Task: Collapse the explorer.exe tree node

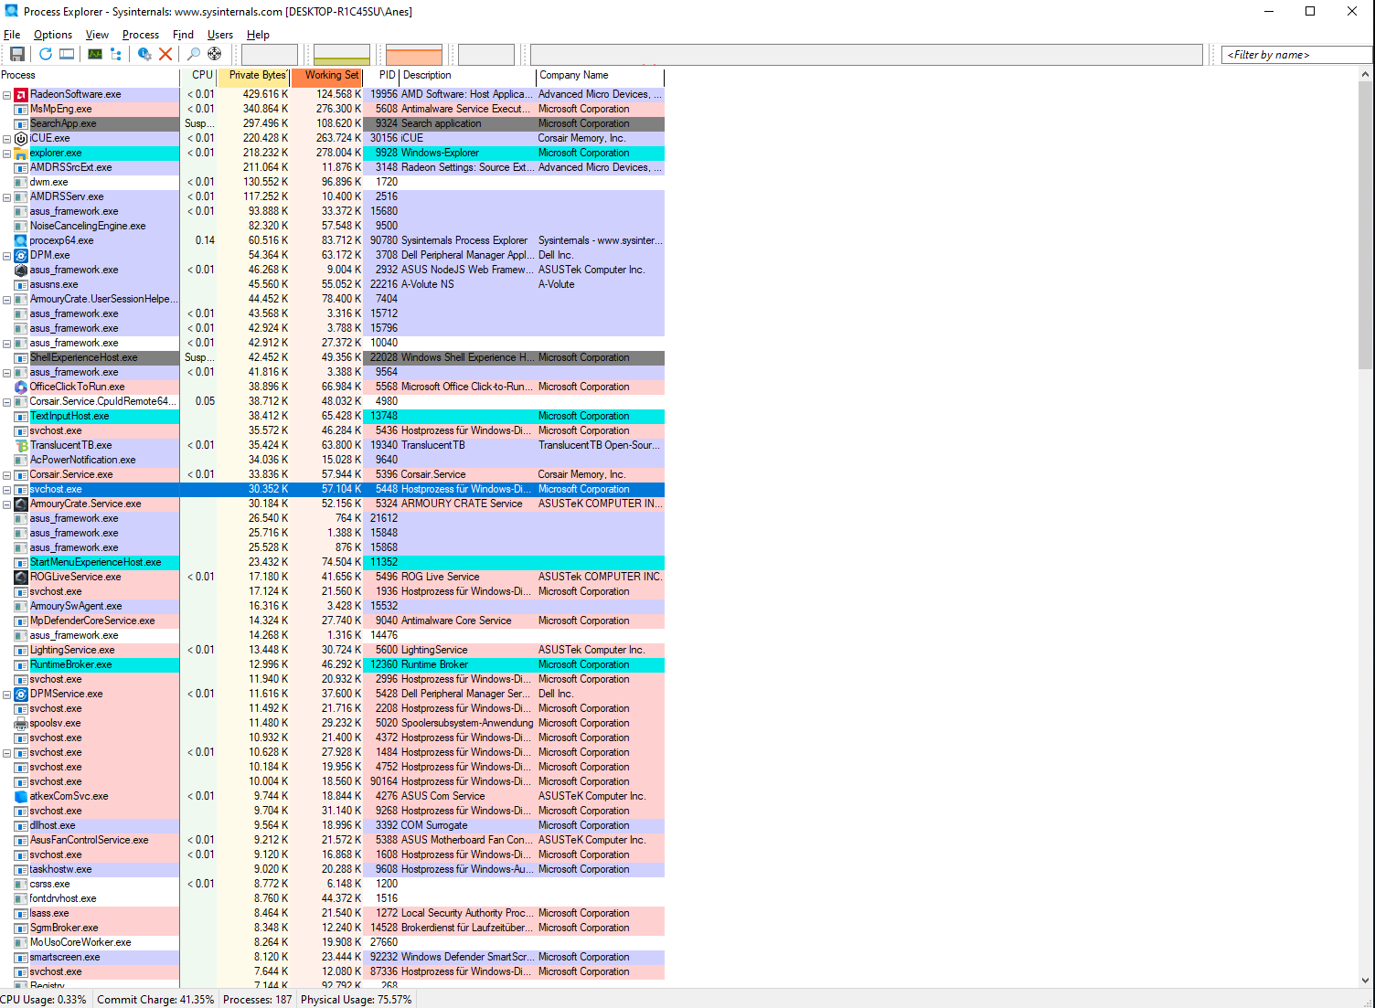Action: click(6, 154)
